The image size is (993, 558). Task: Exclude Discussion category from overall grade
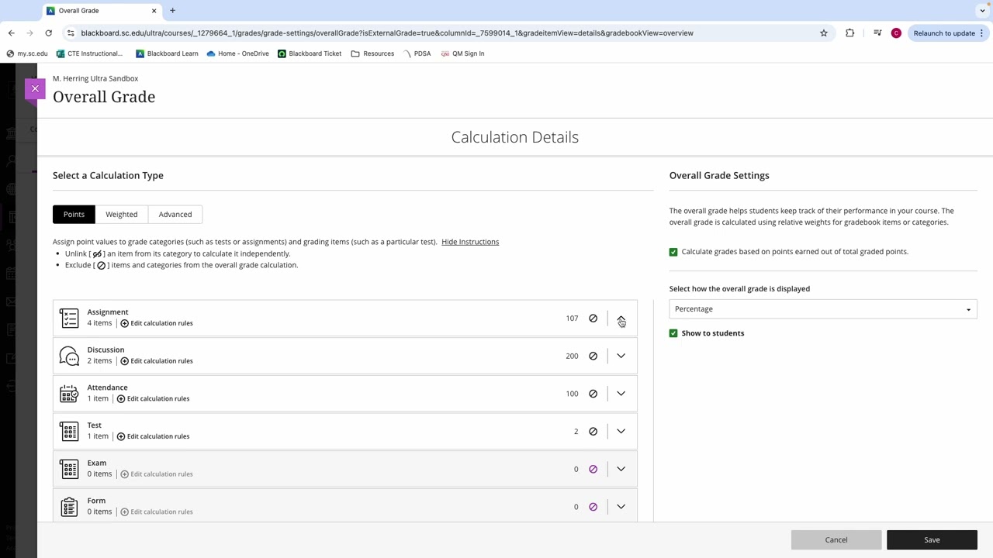click(593, 356)
